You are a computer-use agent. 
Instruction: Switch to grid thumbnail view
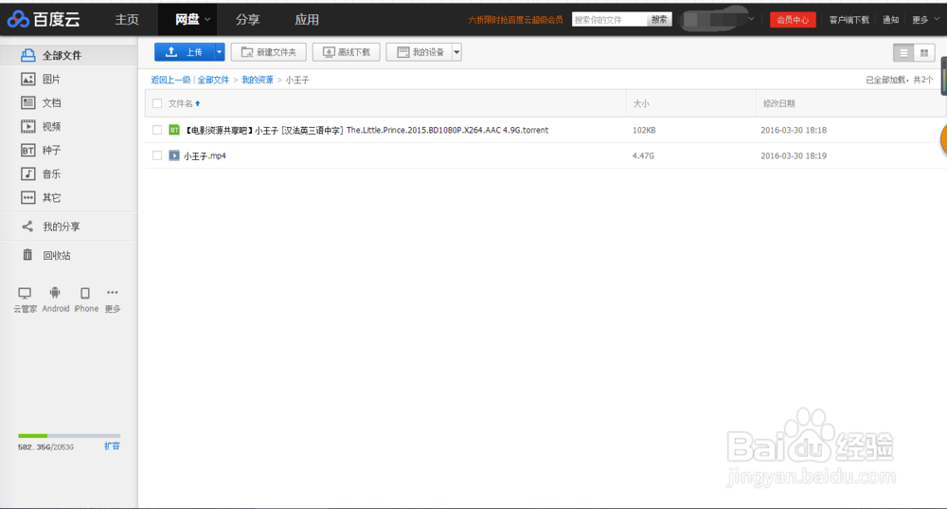pos(924,52)
